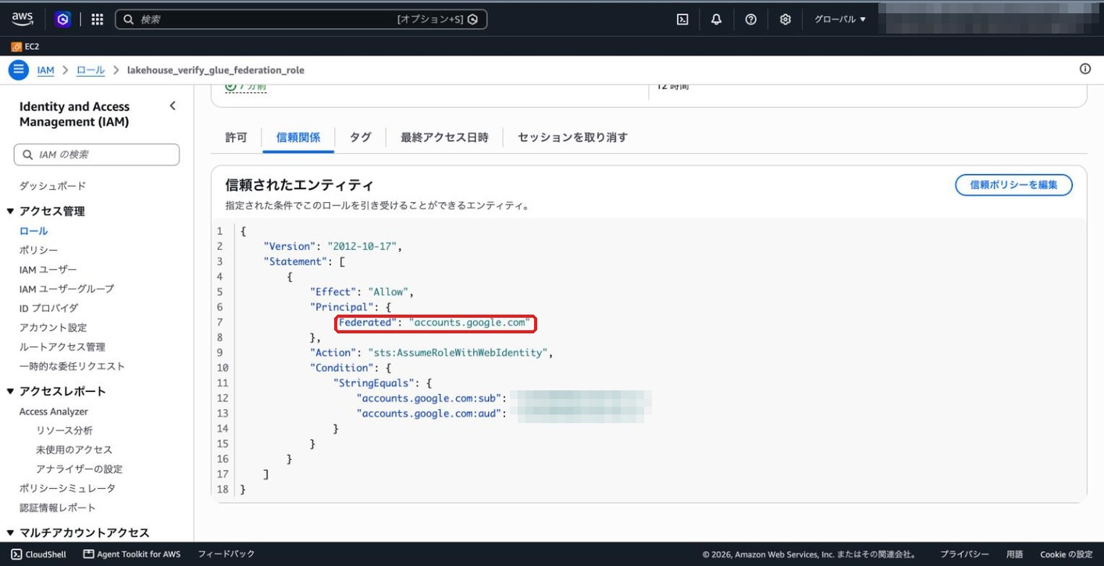Open 一時的な委任リクエスト in the sidebar

[x=72, y=366]
